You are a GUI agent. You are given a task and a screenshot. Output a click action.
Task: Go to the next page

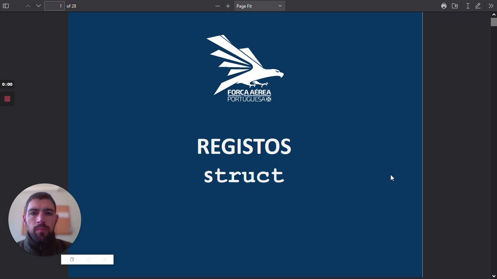pyautogui.click(x=38, y=6)
